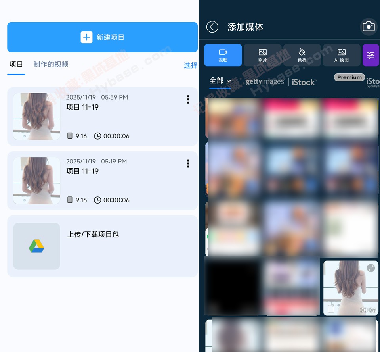
Task: Open Google Drive 上传/下载项目包 option
Action: [x=102, y=246]
